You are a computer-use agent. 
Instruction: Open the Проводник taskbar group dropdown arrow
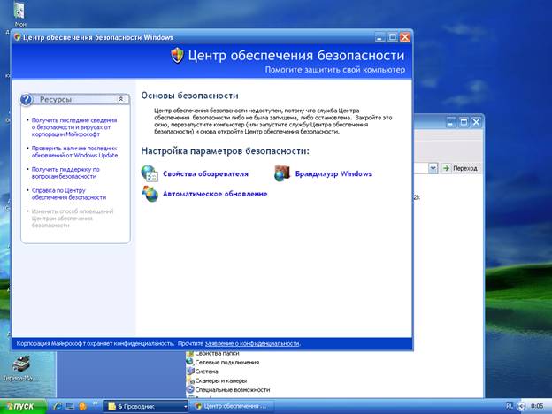186,407
